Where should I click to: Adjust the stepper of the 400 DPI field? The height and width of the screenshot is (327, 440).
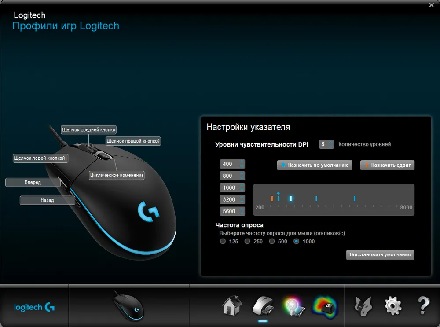click(242, 164)
